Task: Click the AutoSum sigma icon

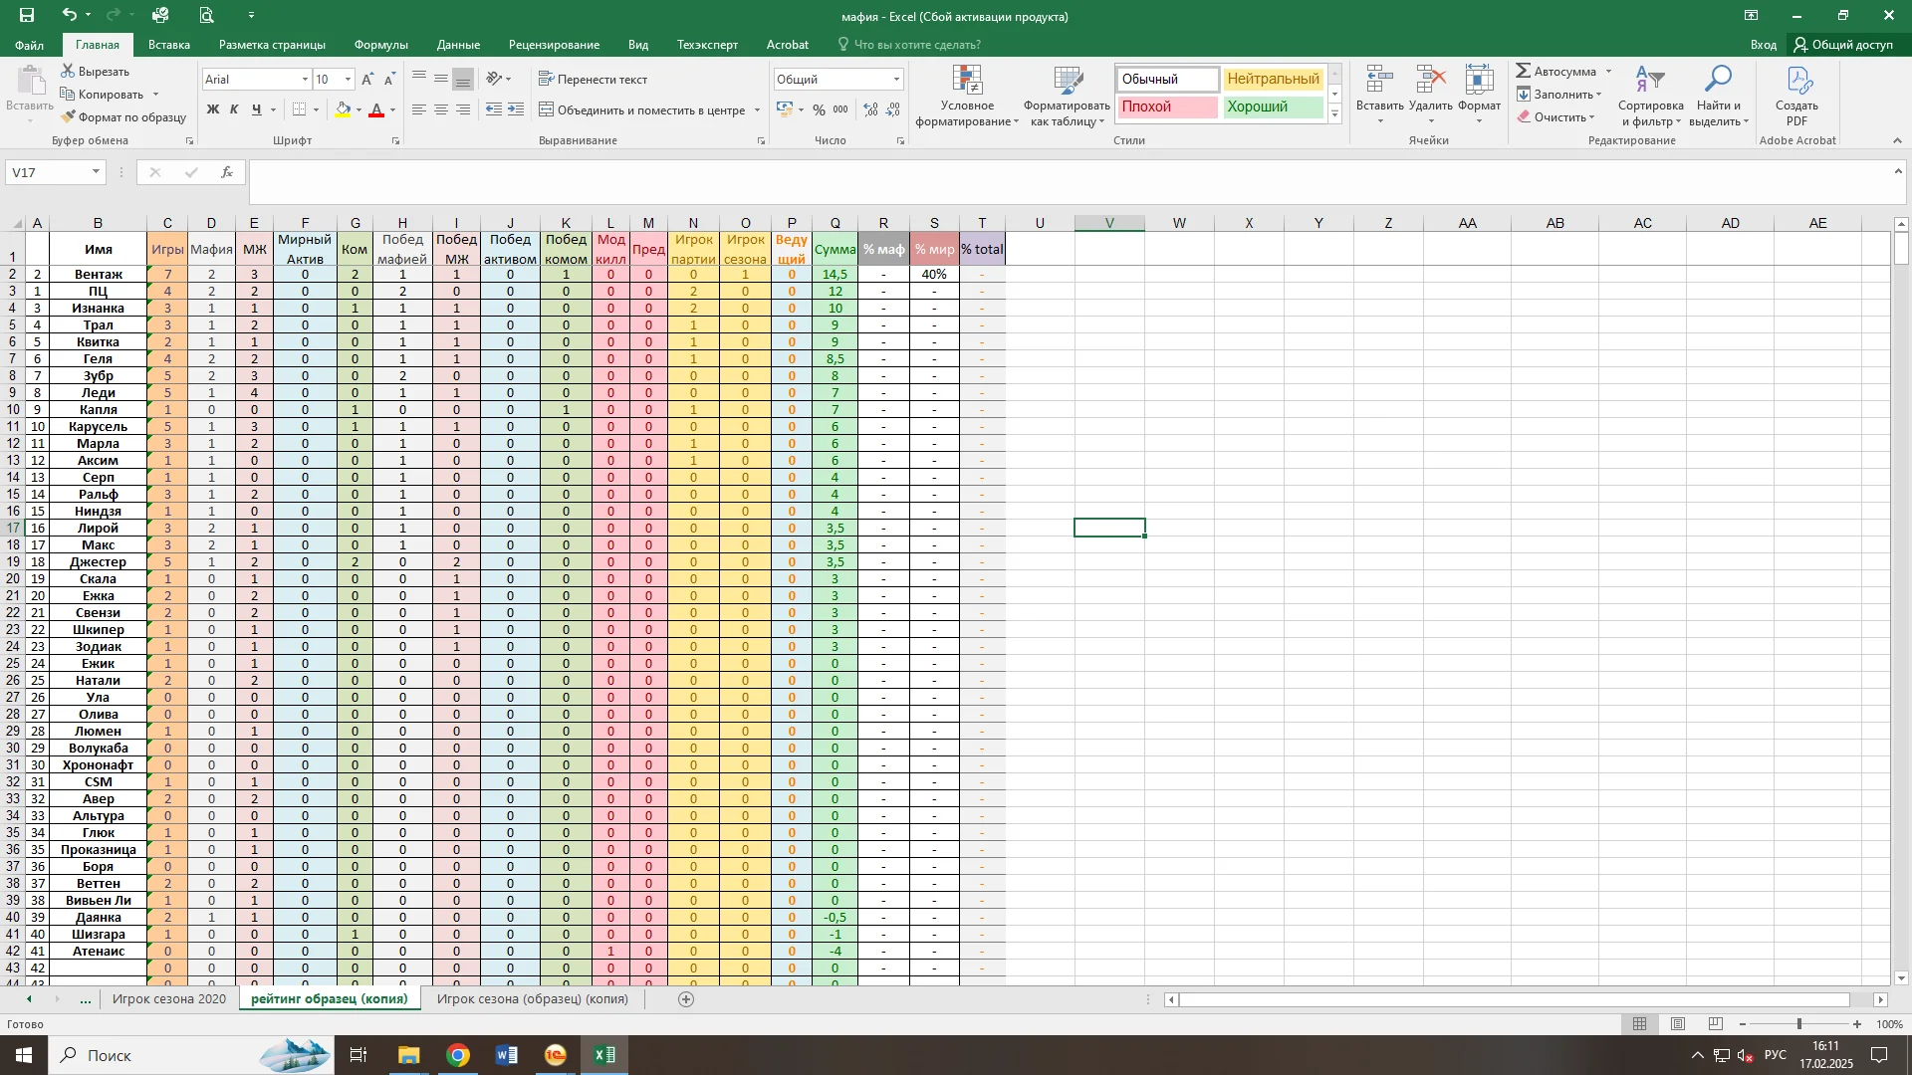Action: pos(1524,71)
